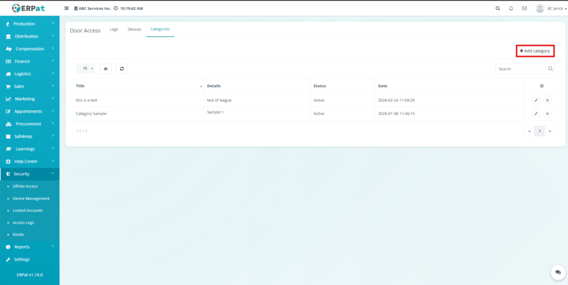Sort table by Title column header
The width and height of the screenshot is (568, 285).
[139, 86]
